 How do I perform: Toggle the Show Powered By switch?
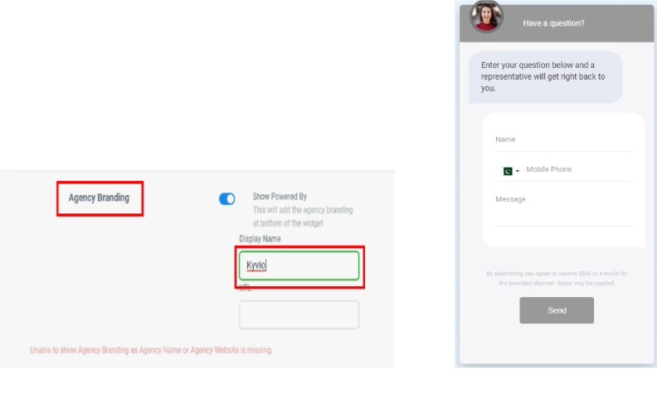click(x=226, y=199)
